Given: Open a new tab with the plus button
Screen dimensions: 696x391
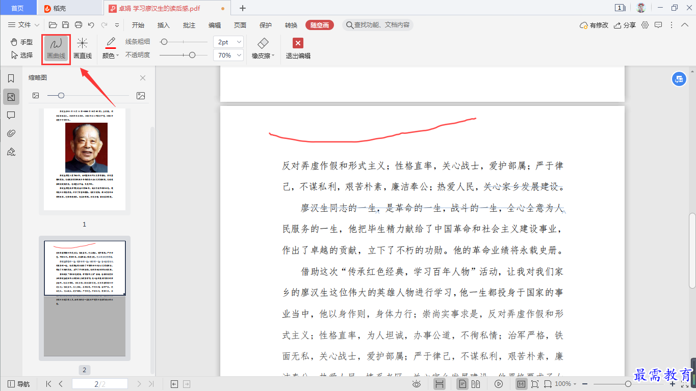Looking at the screenshot, I should pos(243,8).
